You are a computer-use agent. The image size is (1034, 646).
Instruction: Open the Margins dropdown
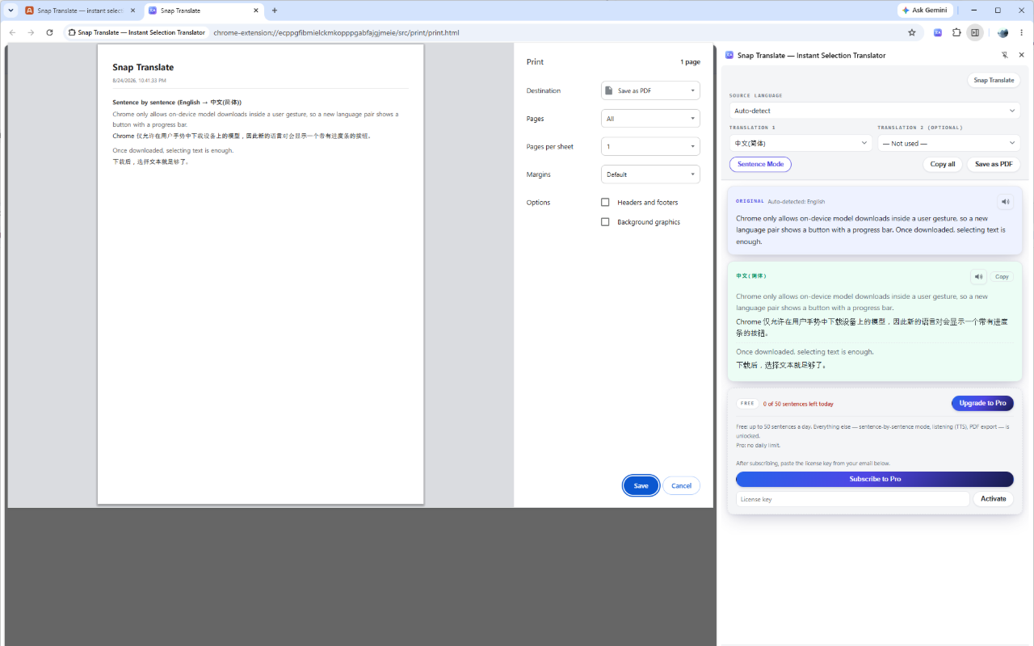[650, 174]
